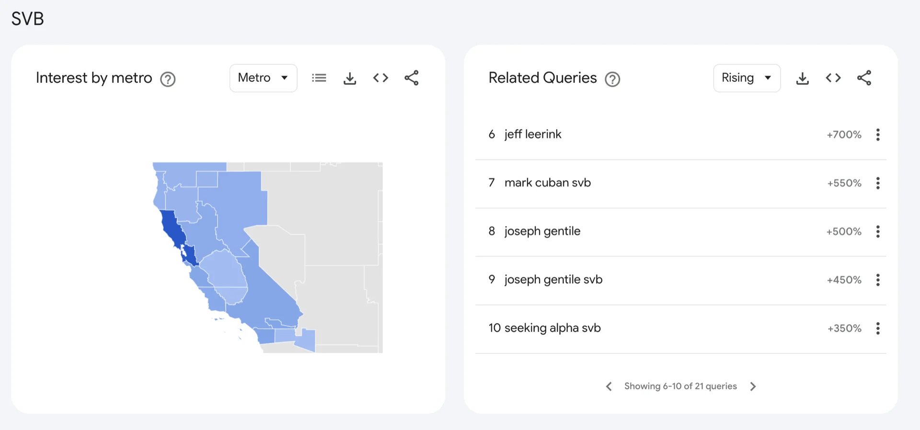
Task: Go to next page of queries
Action: click(x=753, y=386)
